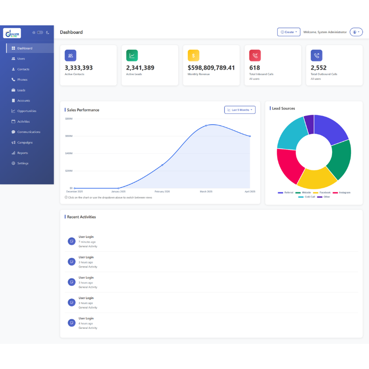Click the 3,333,393 Active Contacts value
The image size is (369, 369).
(x=78, y=68)
